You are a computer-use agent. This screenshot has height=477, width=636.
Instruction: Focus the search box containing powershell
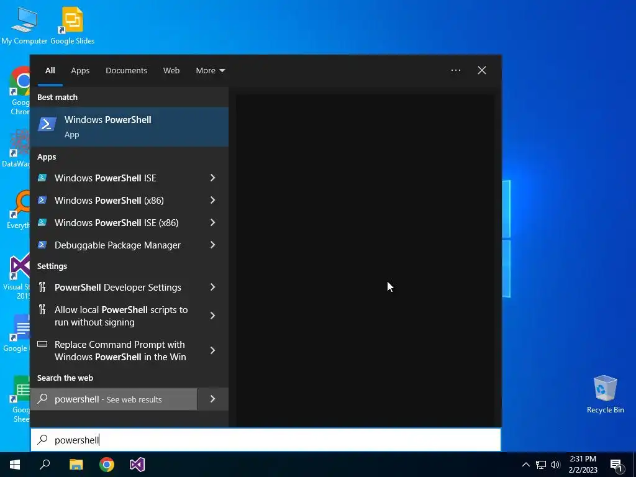(266, 440)
